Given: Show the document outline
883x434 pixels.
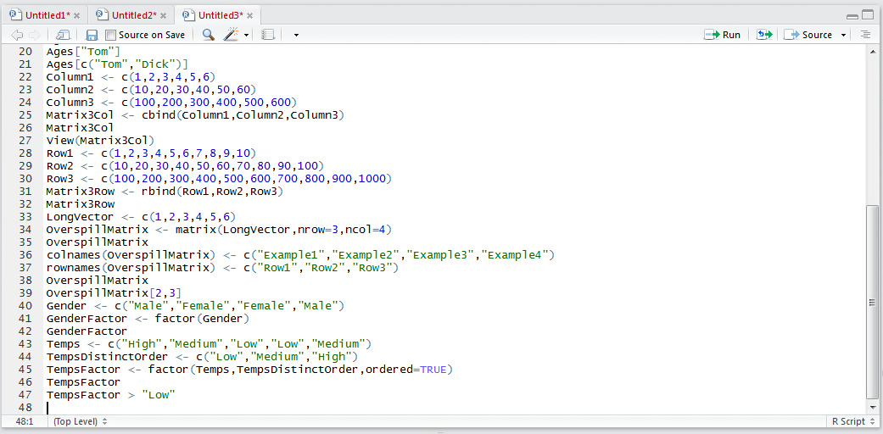Looking at the screenshot, I should pyautogui.click(x=865, y=35).
